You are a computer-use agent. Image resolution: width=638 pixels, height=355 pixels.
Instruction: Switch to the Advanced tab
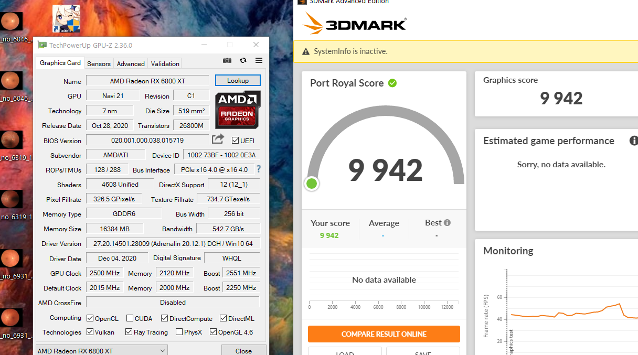coord(131,63)
